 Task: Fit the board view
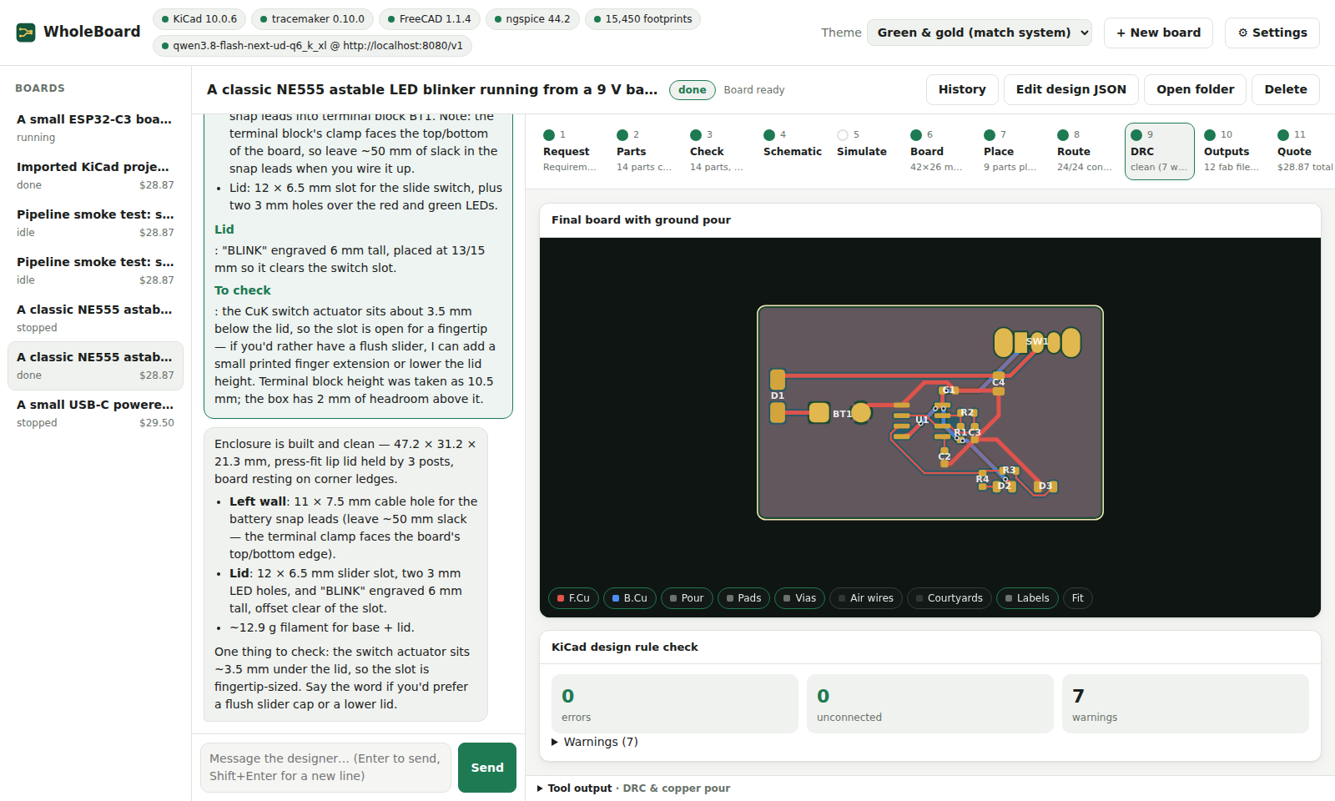pos(1078,598)
